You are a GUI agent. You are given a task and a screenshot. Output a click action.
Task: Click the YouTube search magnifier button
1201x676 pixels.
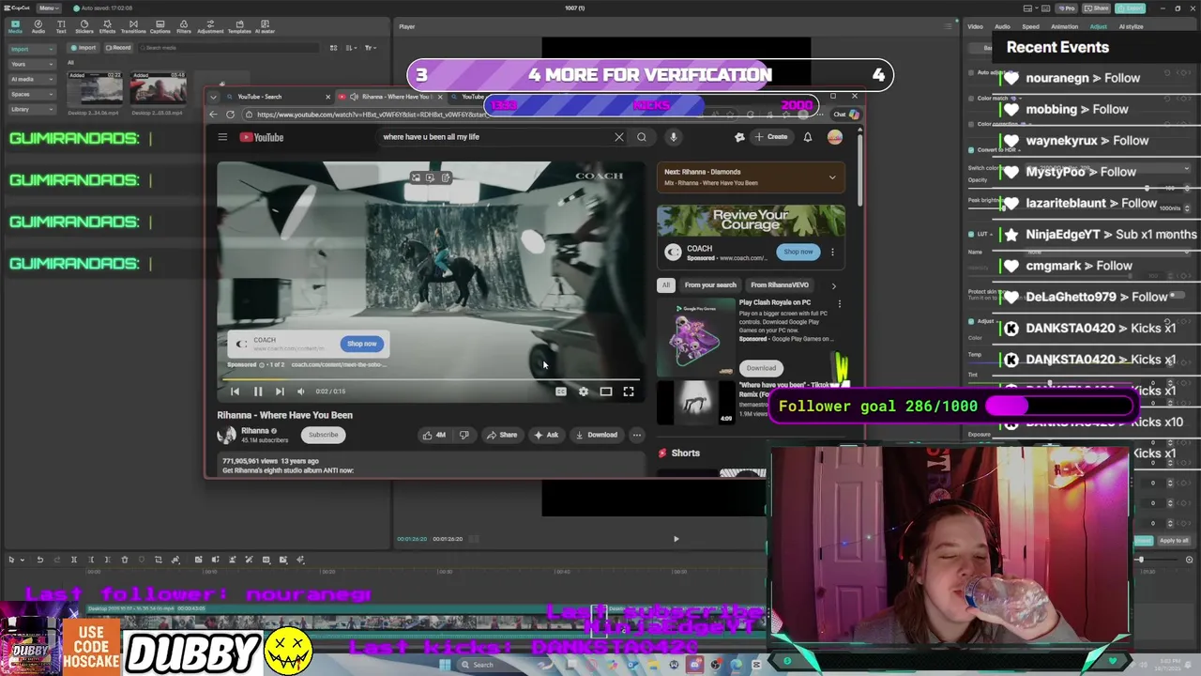point(642,137)
